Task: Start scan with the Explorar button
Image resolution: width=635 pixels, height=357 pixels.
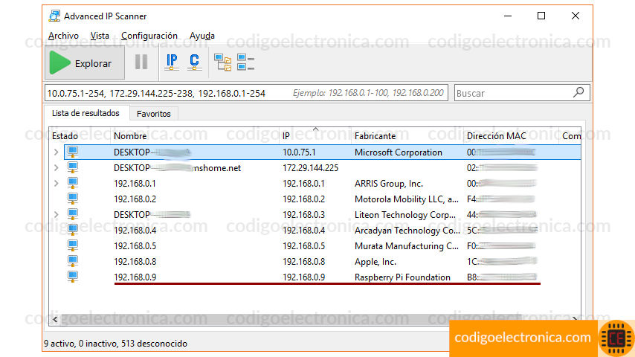Action: pyautogui.click(x=85, y=62)
